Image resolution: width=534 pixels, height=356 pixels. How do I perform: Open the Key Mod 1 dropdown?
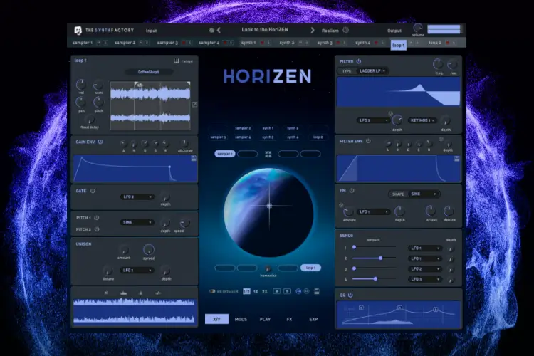click(x=422, y=120)
